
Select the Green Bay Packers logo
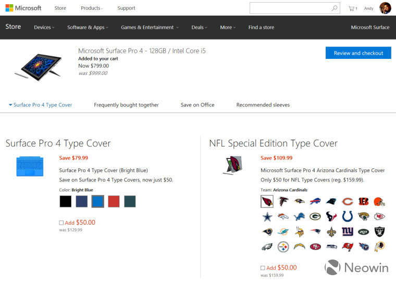(315, 216)
